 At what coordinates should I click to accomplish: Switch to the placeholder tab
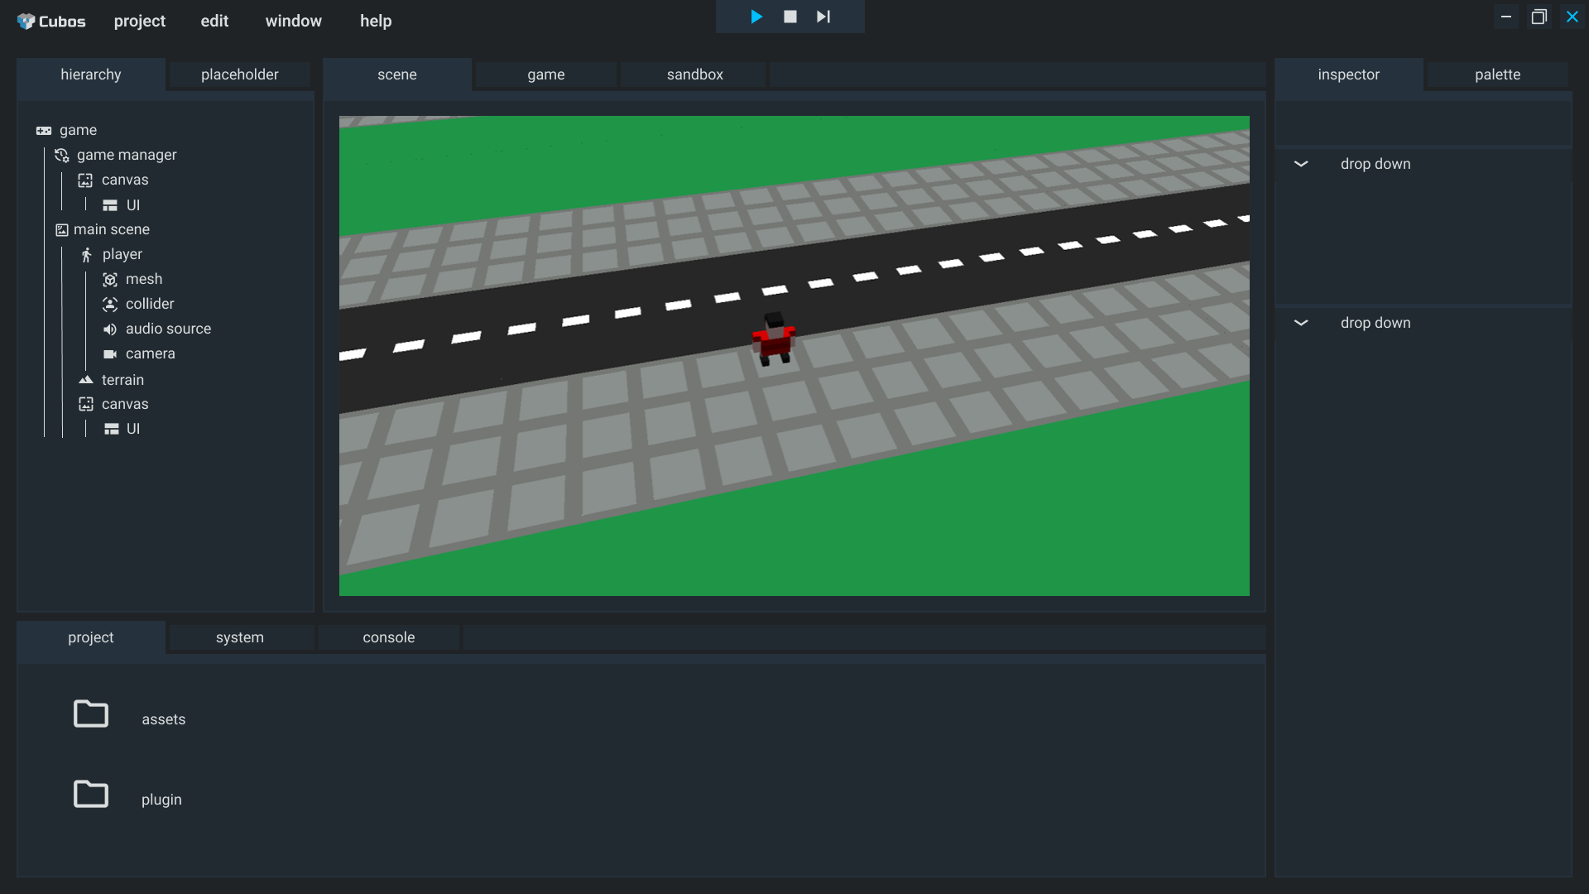coord(240,74)
